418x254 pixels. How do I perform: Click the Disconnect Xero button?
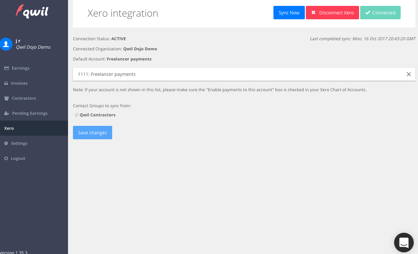click(332, 13)
